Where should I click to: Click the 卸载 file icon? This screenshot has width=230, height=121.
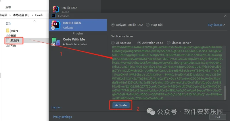[x=8, y=46]
